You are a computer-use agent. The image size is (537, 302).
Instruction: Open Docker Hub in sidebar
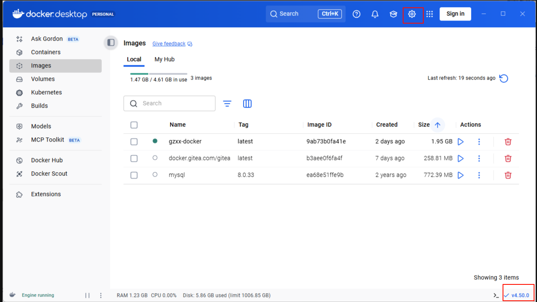tap(55, 160)
